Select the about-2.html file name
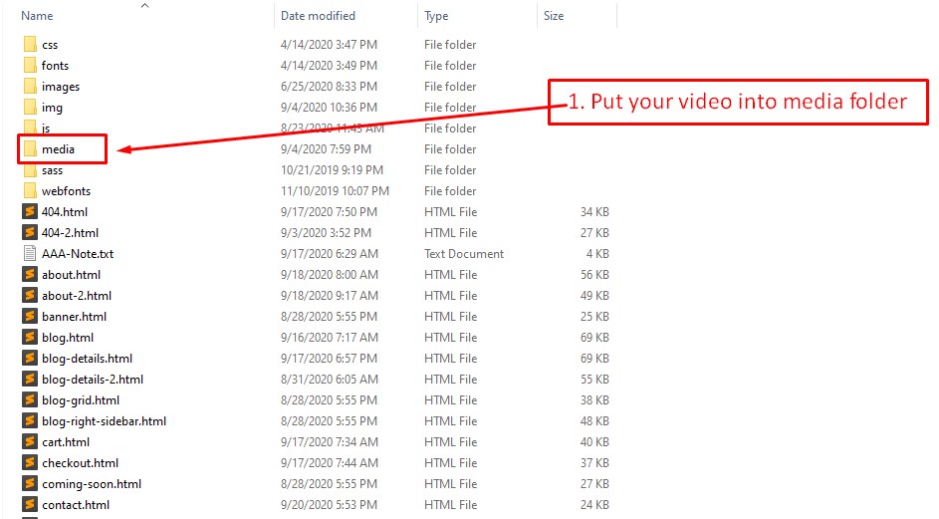 (x=77, y=296)
